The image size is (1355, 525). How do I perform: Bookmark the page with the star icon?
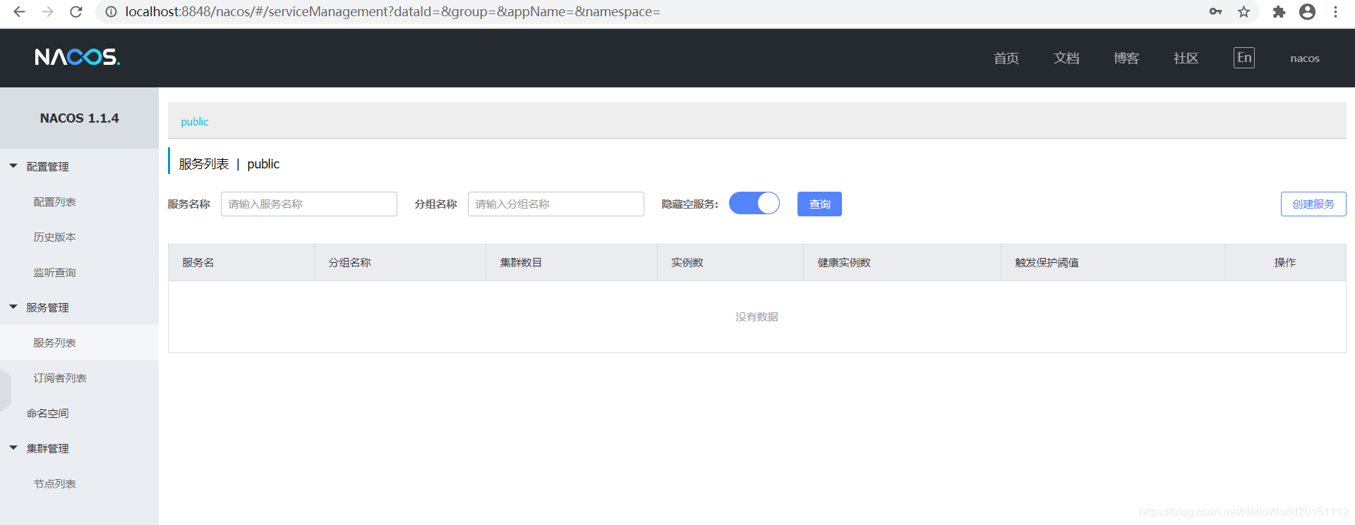(1243, 12)
